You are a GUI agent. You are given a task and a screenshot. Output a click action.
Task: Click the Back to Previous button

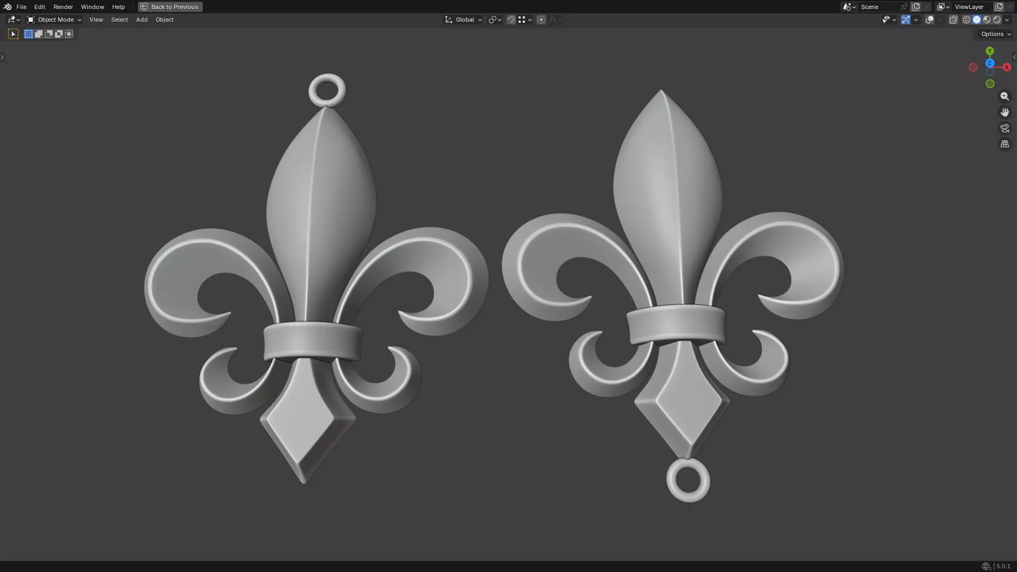(x=170, y=7)
